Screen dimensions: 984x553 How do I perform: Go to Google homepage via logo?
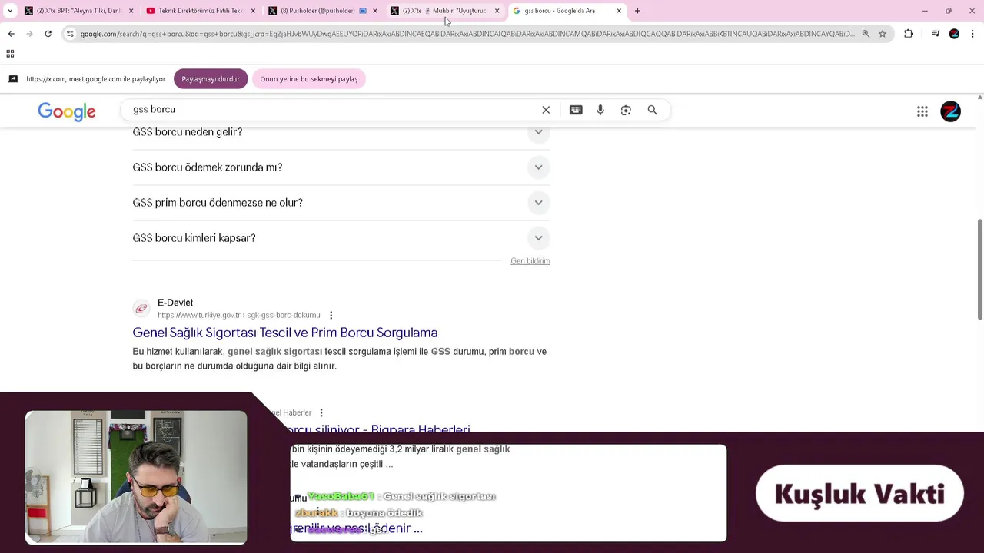(67, 111)
